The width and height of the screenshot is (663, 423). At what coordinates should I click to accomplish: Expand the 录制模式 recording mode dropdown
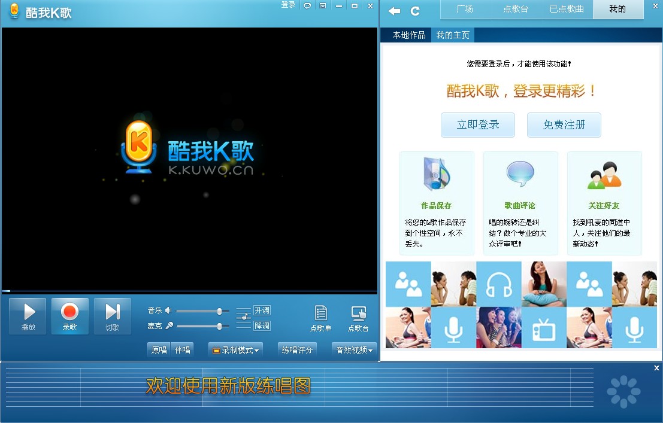coord(235,349)
